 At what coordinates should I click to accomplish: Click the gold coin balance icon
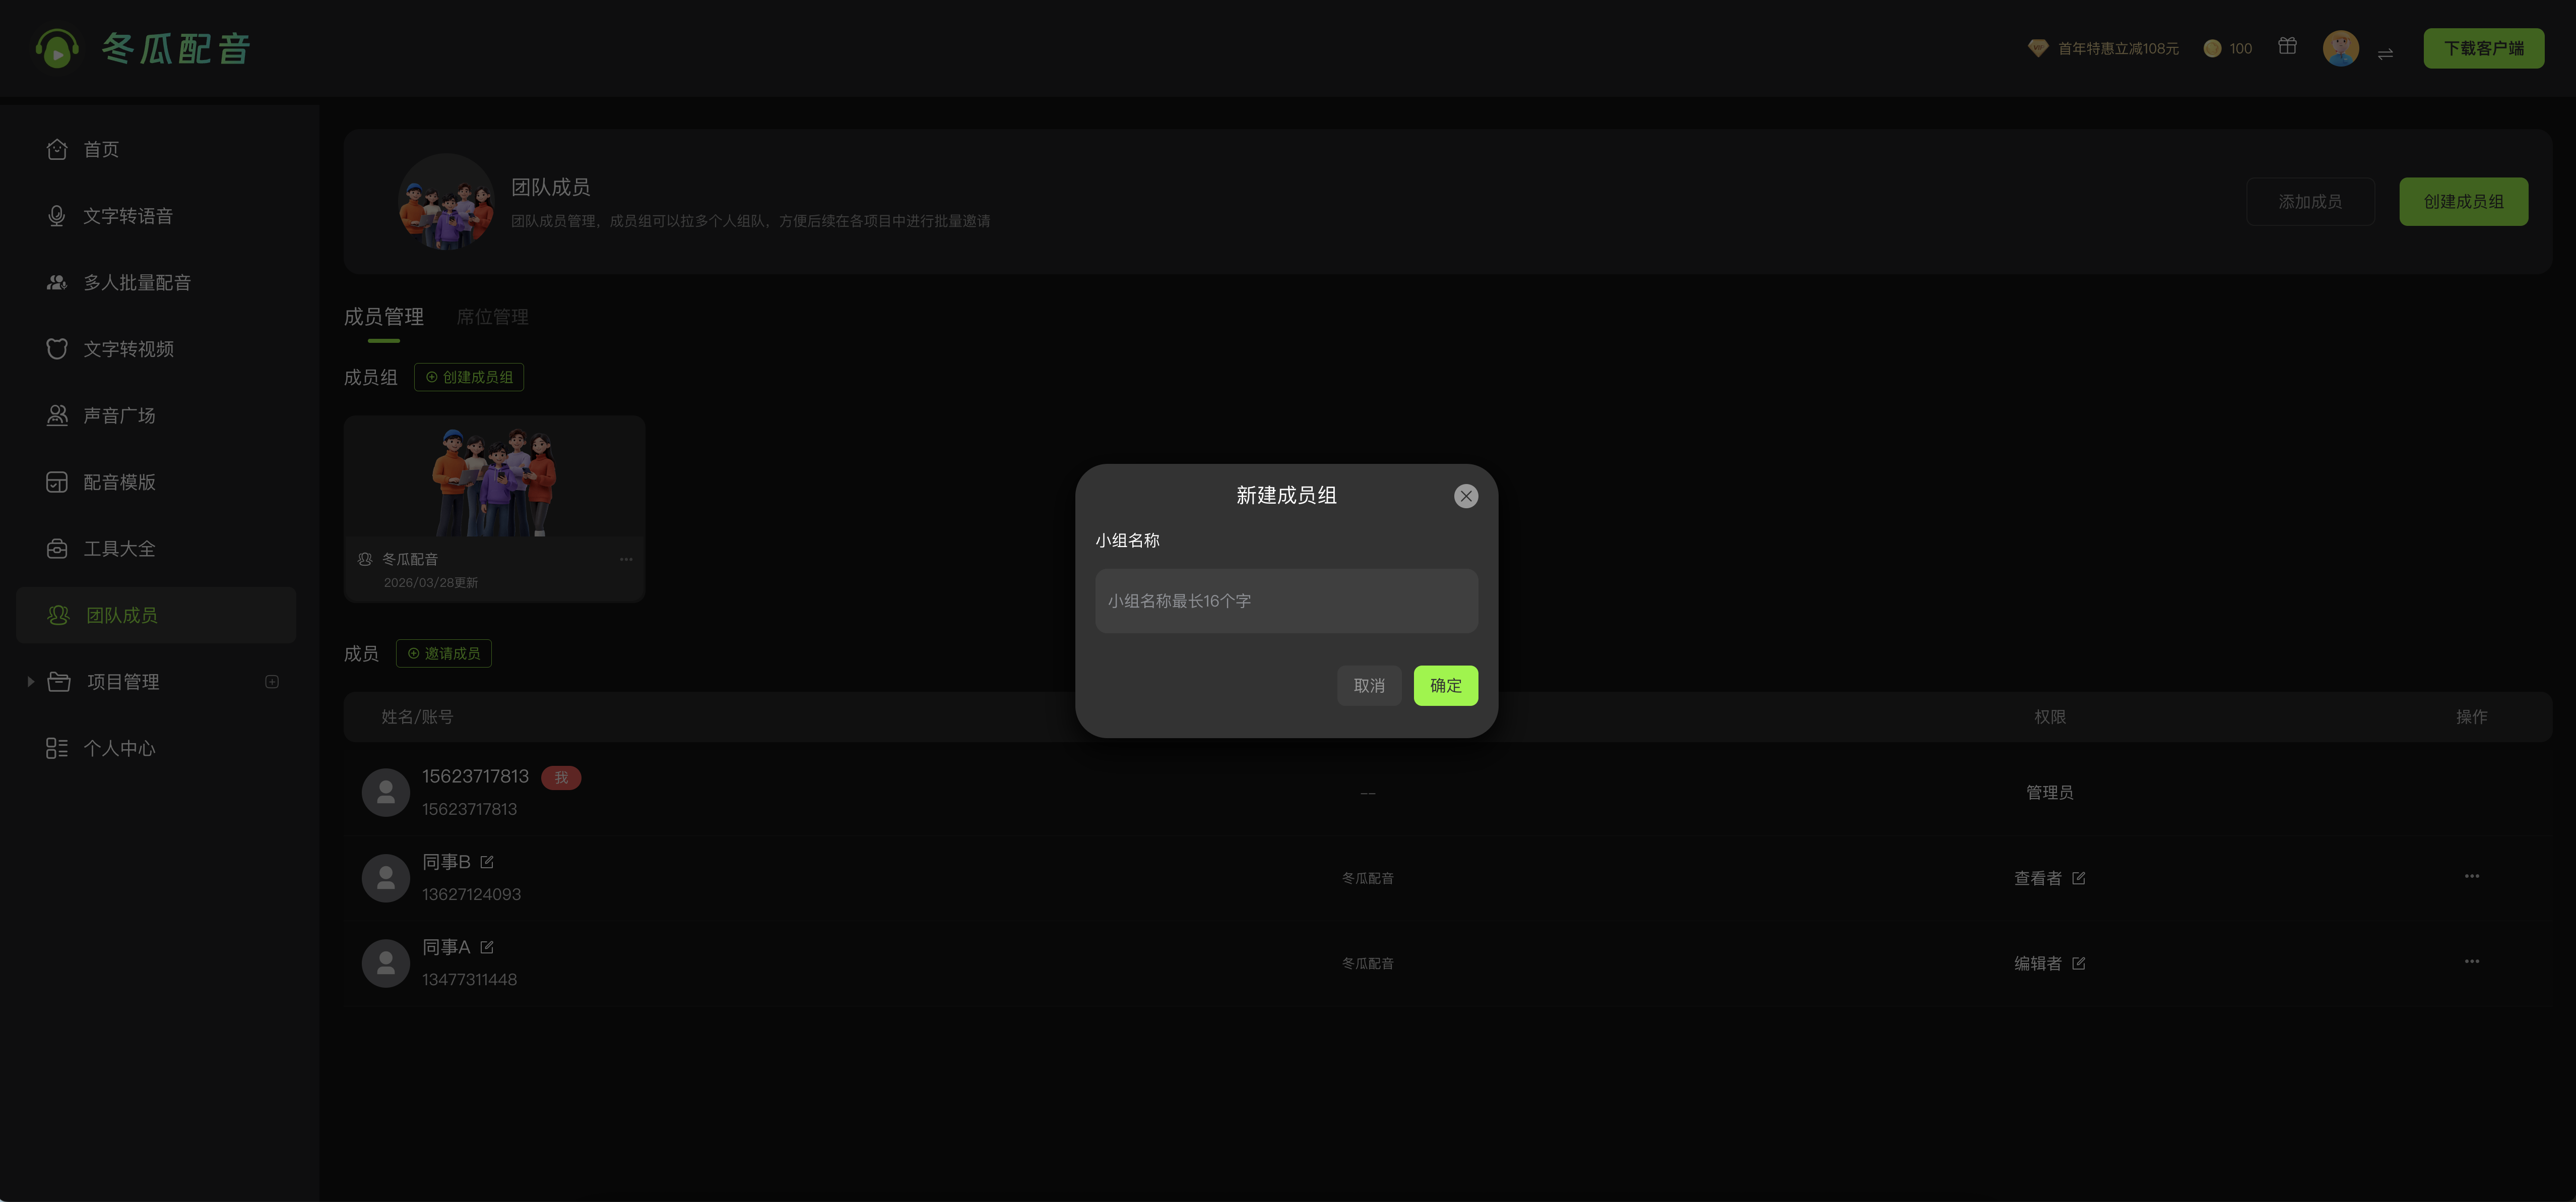point(2212,48)
